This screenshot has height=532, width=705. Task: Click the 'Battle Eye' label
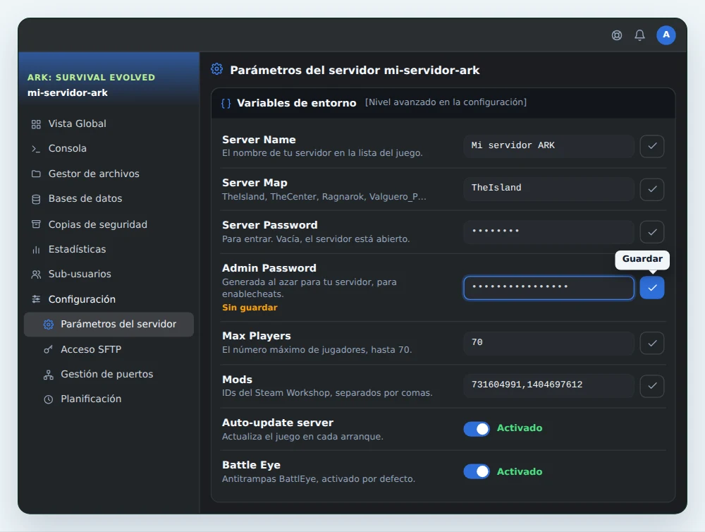point(251,465)
